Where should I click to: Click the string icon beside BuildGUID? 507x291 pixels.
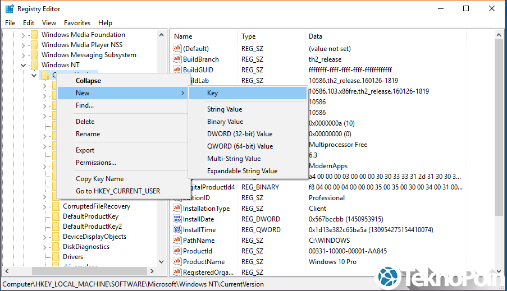pos(177,70)
